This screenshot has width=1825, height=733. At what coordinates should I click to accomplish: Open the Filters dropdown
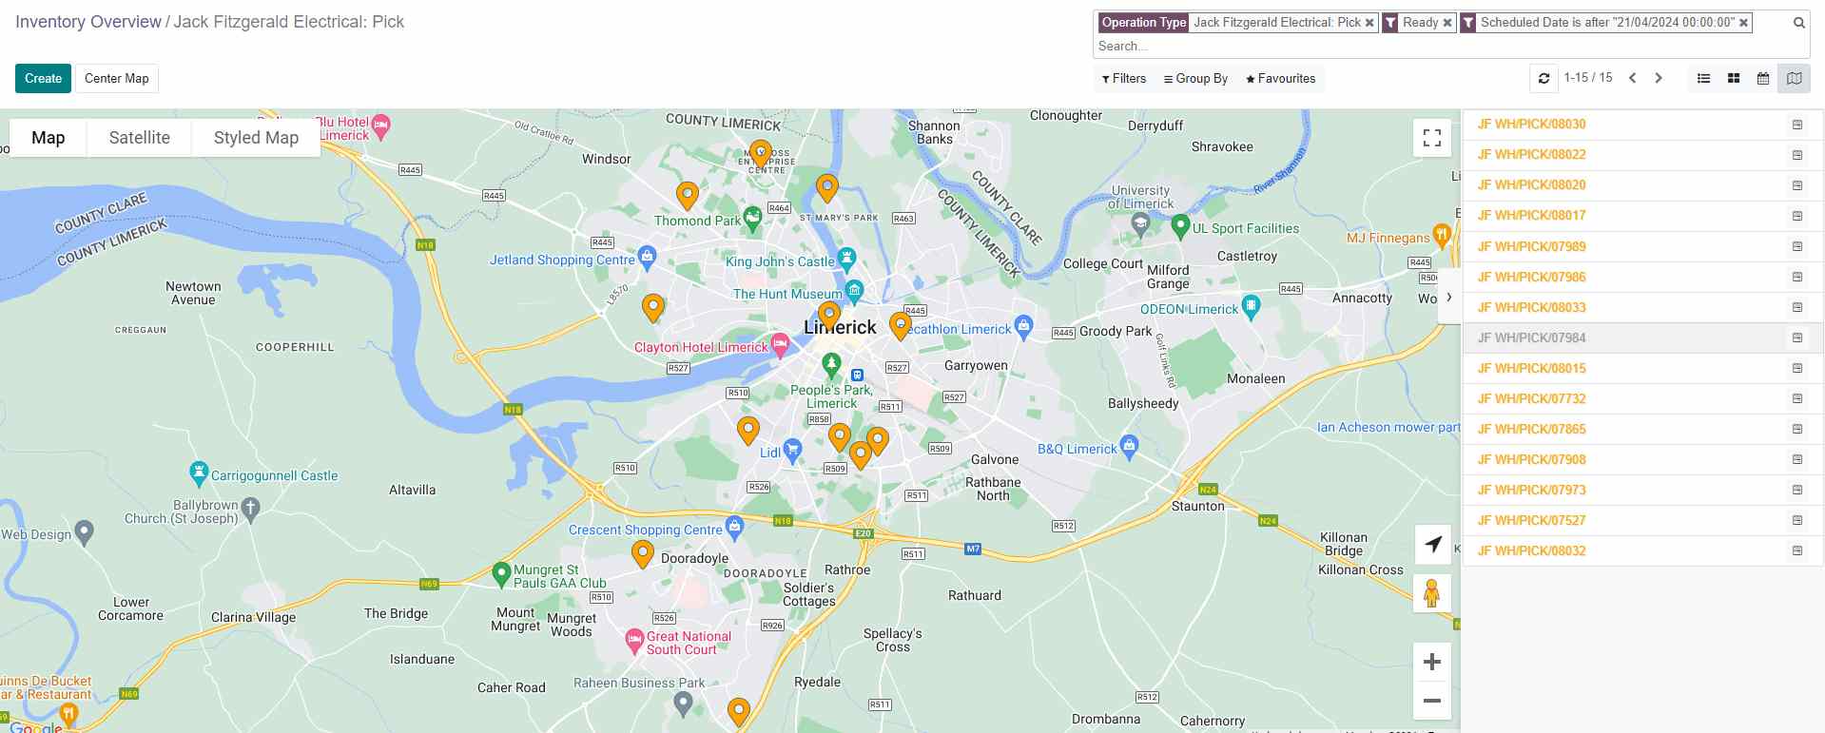pos(1124,79)
